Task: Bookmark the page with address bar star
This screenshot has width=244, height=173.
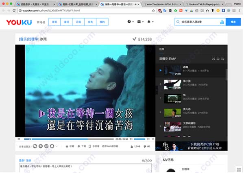Action: tap(153, 11)
